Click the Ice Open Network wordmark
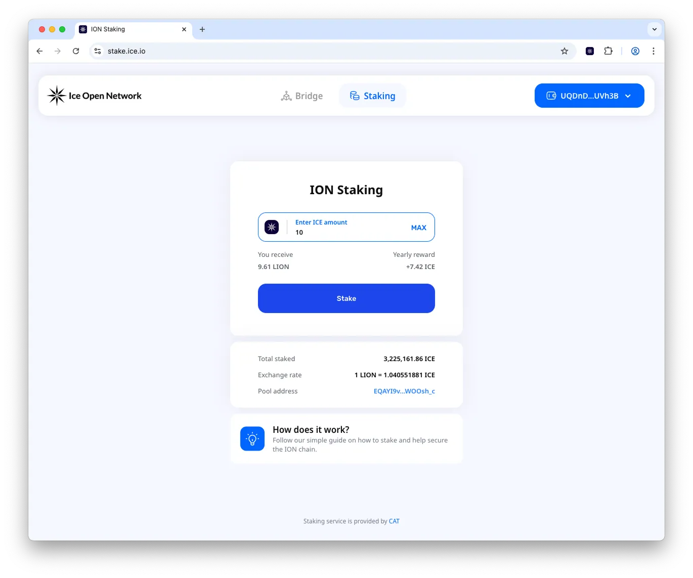Image resolution: width=693 pixels, height=578 pixels. click(105, 96)
